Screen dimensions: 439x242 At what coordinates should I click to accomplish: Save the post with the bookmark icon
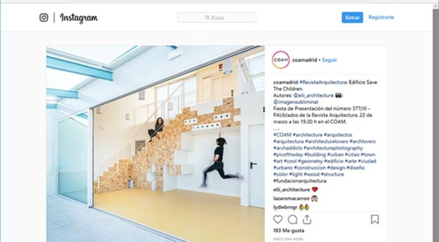pyautogui.click(x=375, y=219)
